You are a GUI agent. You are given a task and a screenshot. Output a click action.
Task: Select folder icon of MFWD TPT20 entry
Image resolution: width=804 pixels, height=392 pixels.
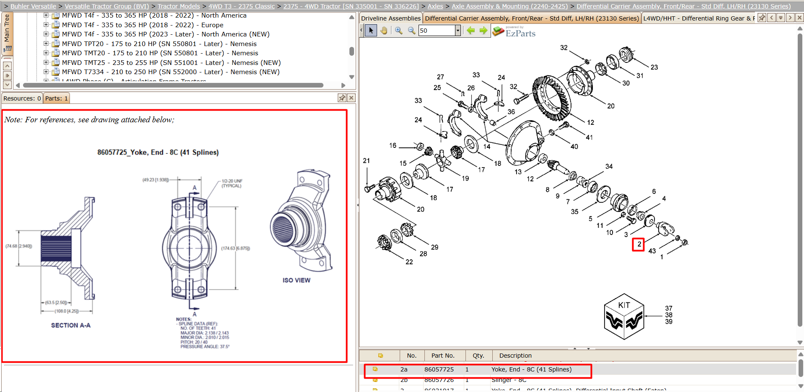(56, 44)
